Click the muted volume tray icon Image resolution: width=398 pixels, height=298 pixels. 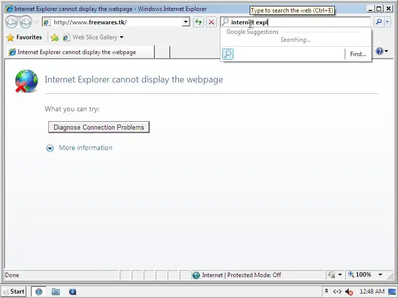pos(349,292)
